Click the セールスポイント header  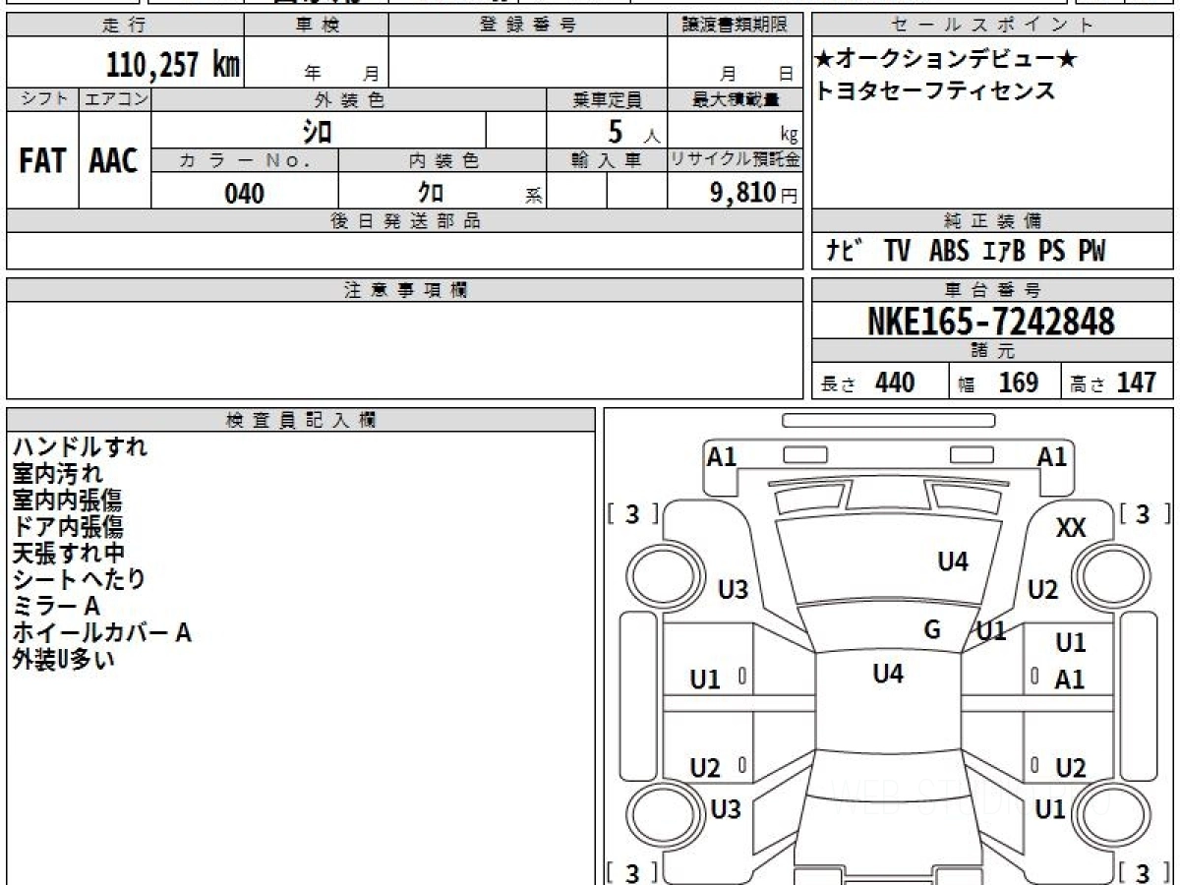tap(992, 26)
